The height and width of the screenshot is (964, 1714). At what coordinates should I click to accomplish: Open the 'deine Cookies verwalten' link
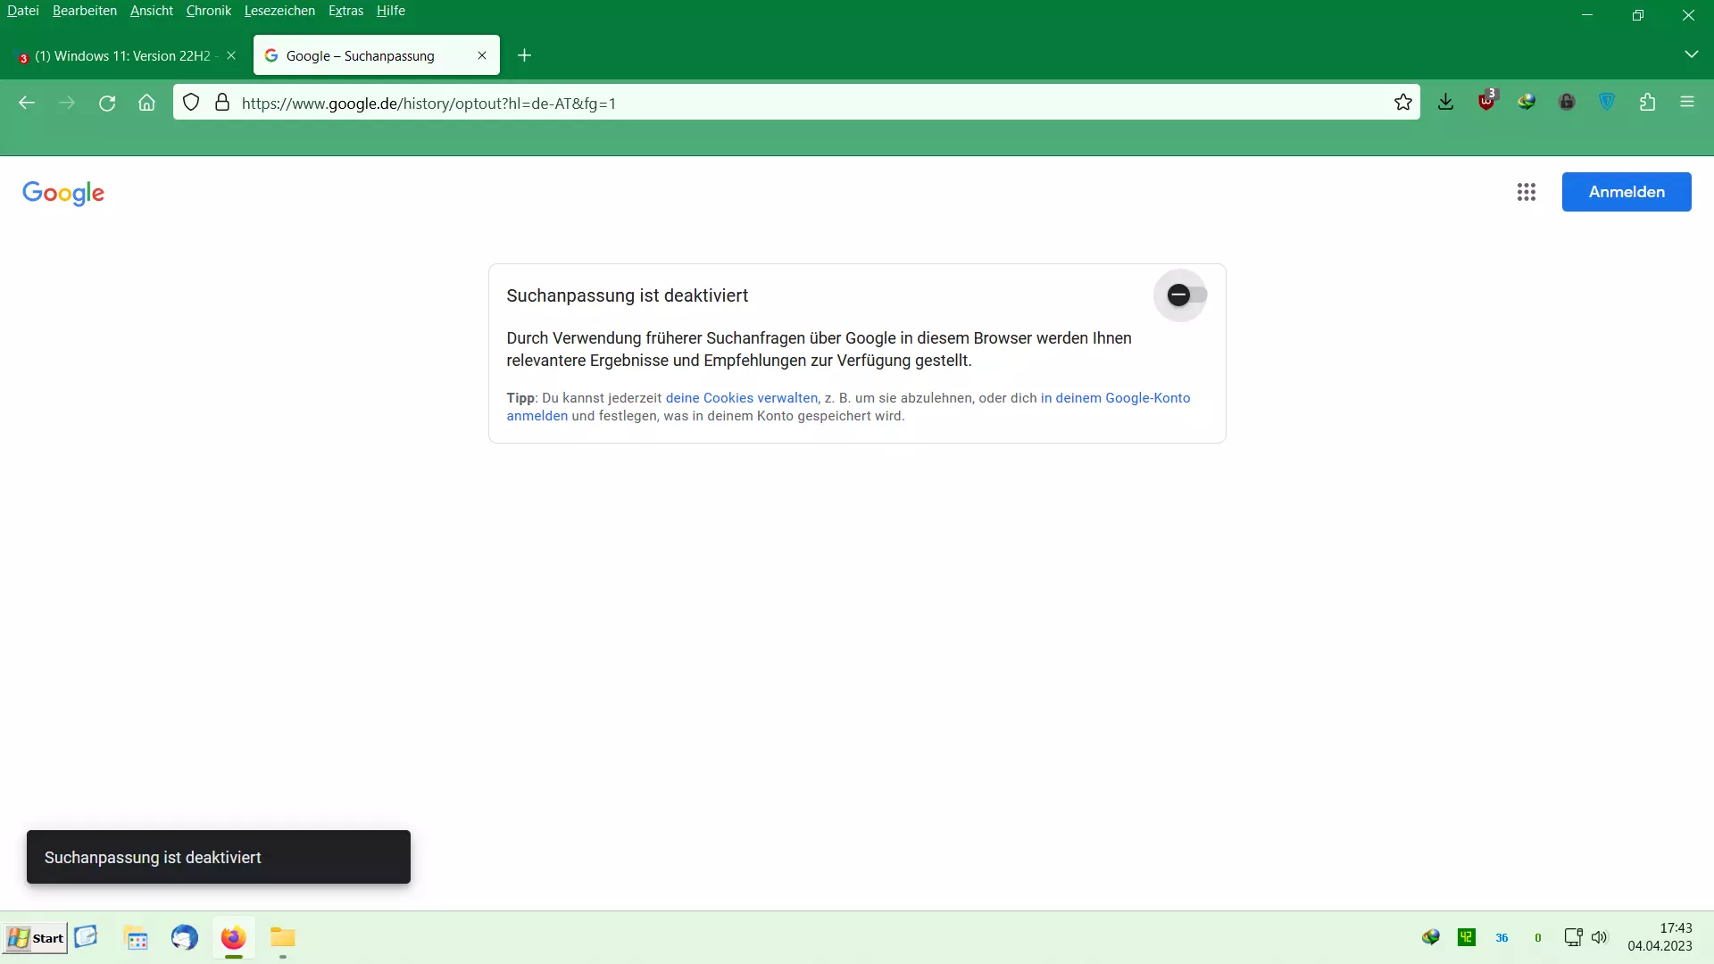point(741,398)
